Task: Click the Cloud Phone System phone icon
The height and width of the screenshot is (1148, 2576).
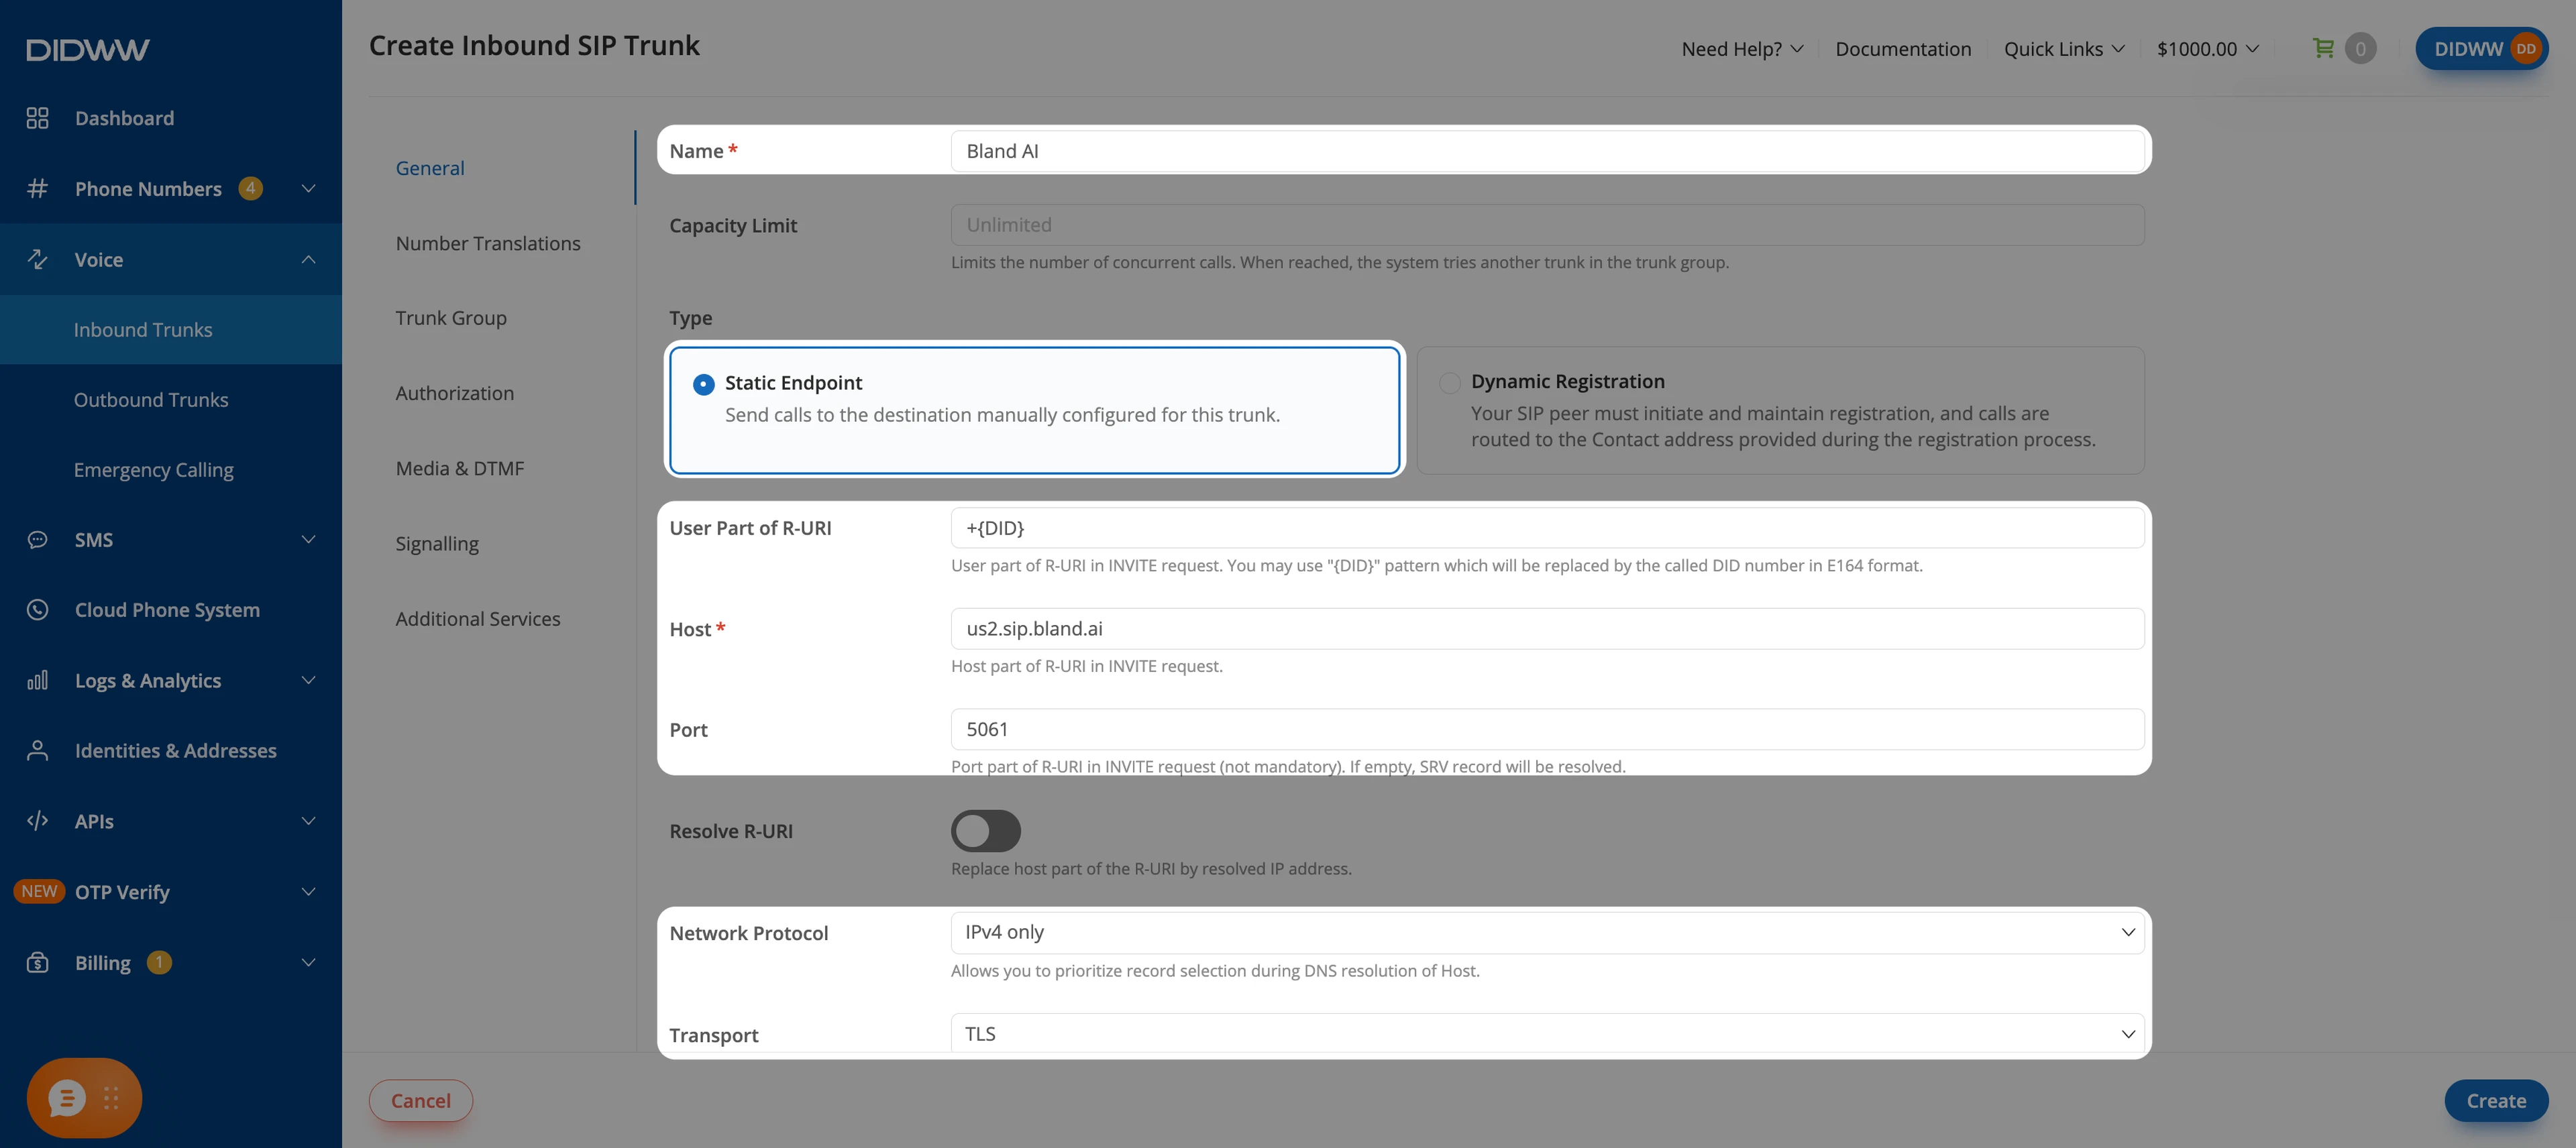Action: click(37, 610)
